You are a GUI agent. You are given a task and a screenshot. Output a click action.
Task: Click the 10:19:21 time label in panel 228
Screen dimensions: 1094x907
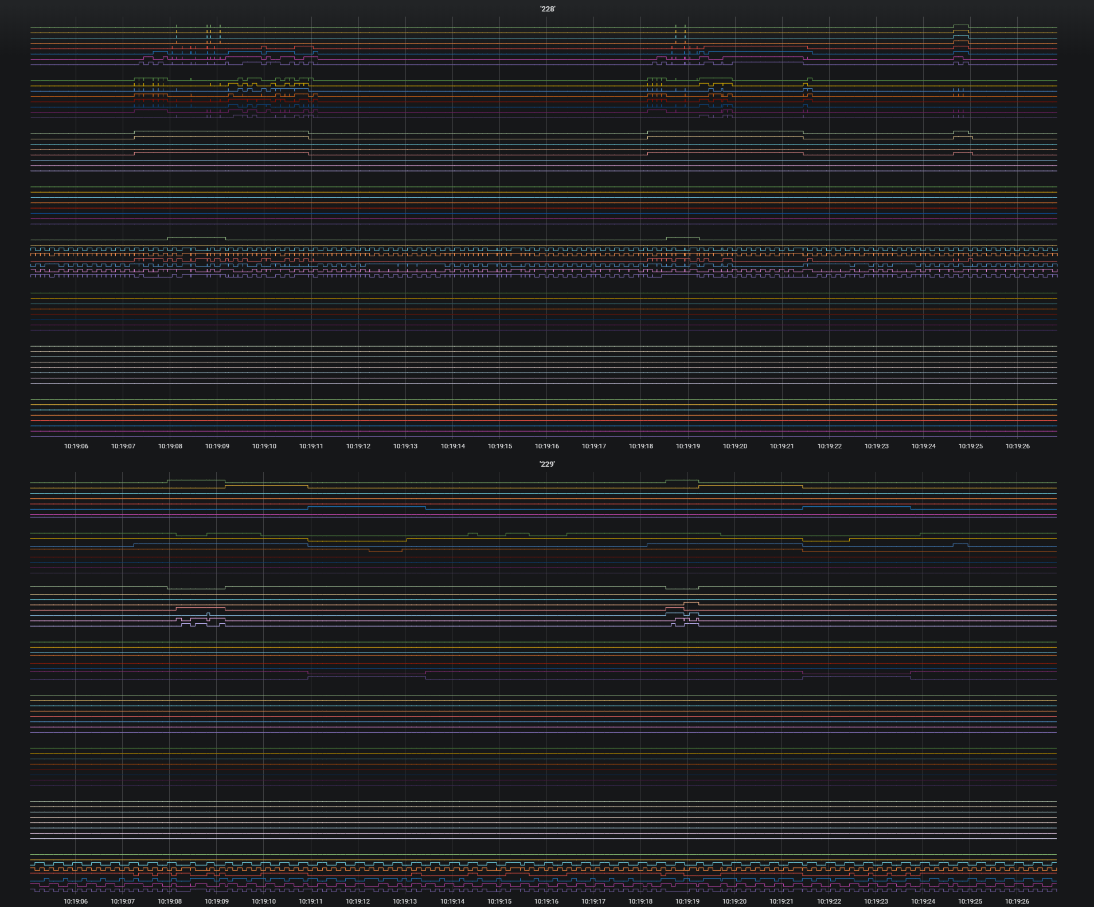click(x=782, y=446)
